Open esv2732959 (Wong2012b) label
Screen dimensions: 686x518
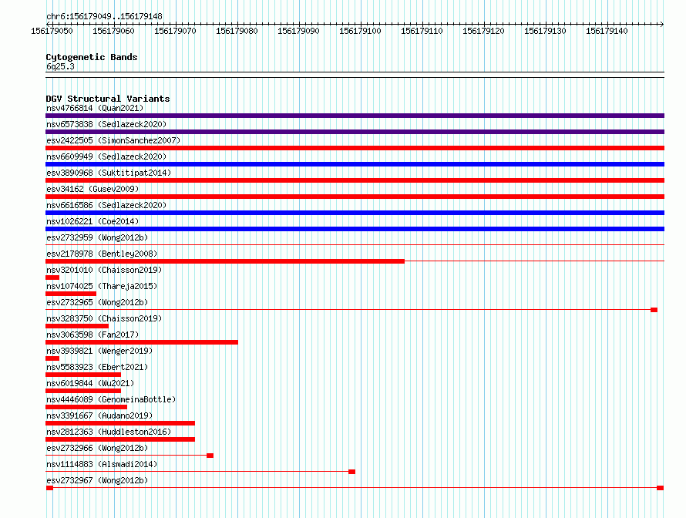(97, 237)
